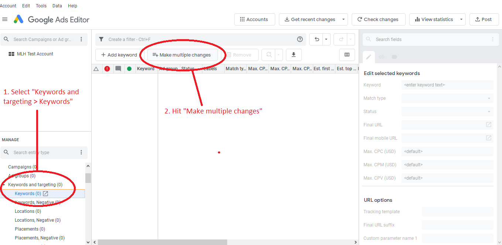This screenshot has height=245, width=502.
Task: Open the Match type dropdown
Action: [x=447, y=98]
